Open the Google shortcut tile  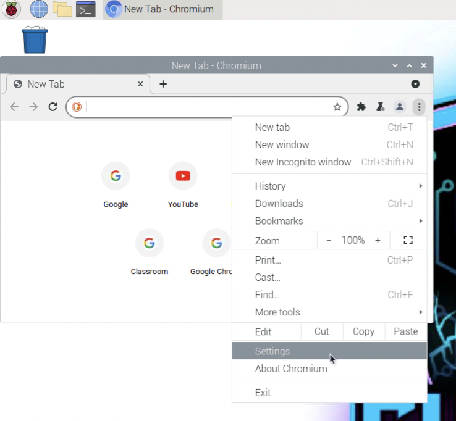tap(116, 185)
